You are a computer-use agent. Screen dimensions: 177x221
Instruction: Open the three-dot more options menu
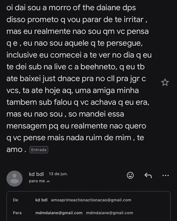coord(166,175)
